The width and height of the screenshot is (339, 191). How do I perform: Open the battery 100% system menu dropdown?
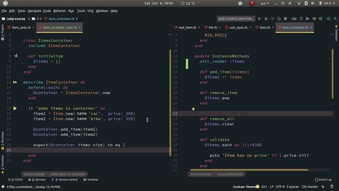click(x=327, y=3)
